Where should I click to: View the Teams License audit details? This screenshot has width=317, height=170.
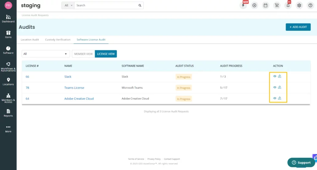pos(275,87)
